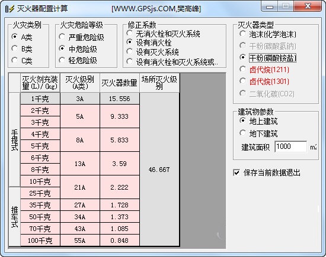The height and width of the screenshot is (257, 326).
Task: Select the 5千克 table cell
Action: tap(40, 146)
